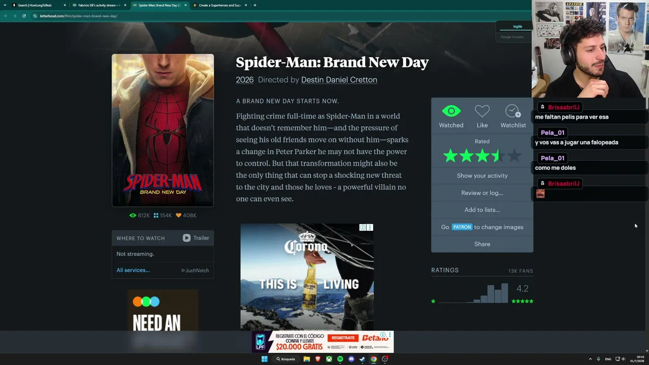Image resolution: width=649 pixels, height=365 pixels.
Task: Click the Spider-Man: Brand New Day poster
Action: (x=163, y=130)
